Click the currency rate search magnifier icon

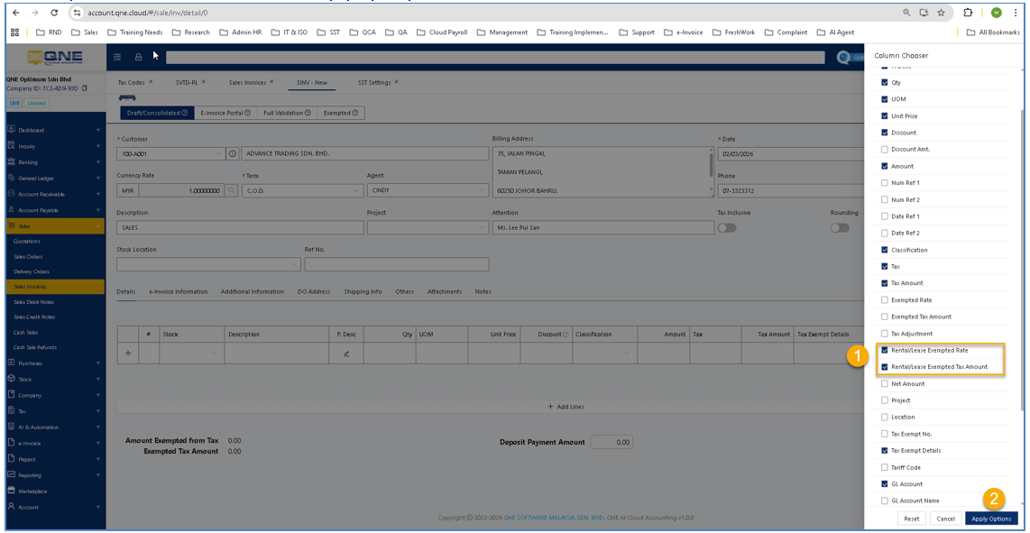click(232, 191)
